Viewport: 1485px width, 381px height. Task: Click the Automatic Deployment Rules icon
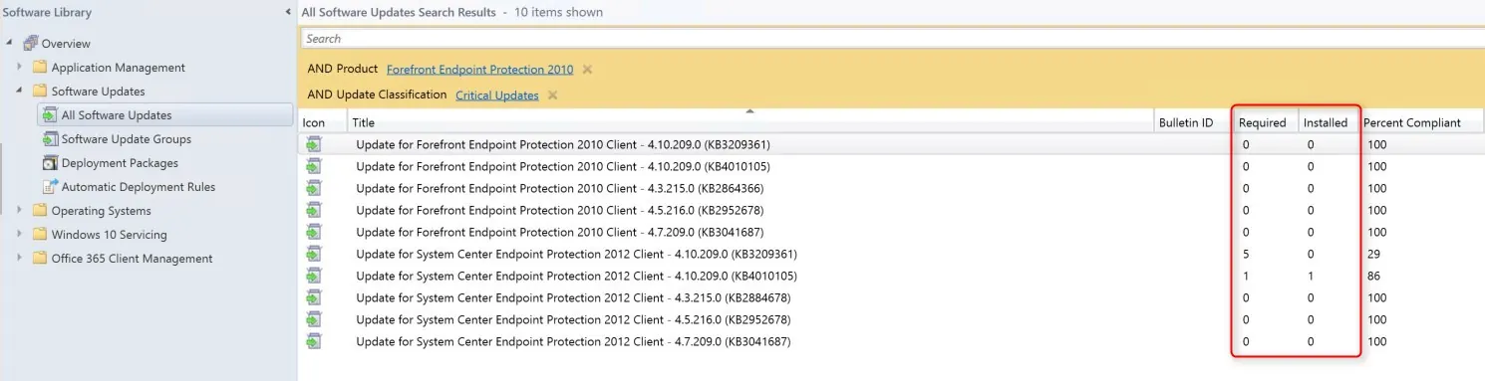(50, 187)
